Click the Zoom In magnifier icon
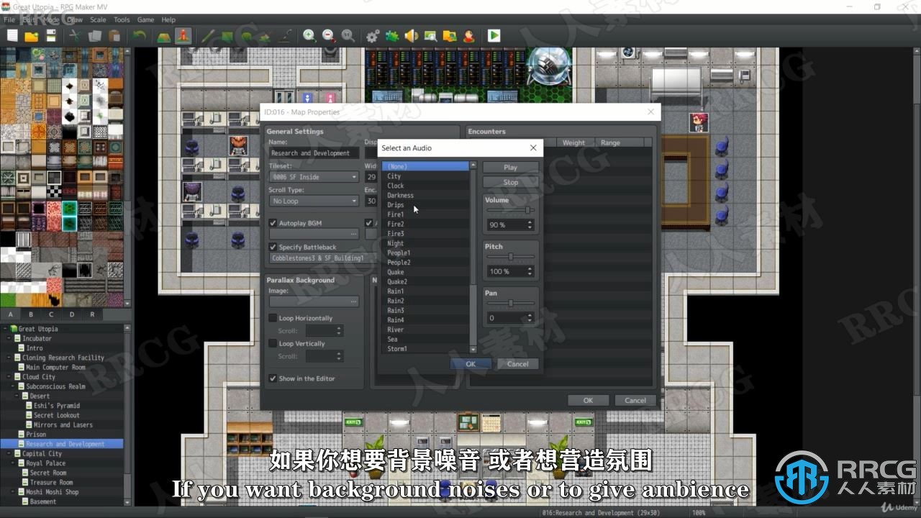Viewport: 921px width, 518px height. click(309, 35)
